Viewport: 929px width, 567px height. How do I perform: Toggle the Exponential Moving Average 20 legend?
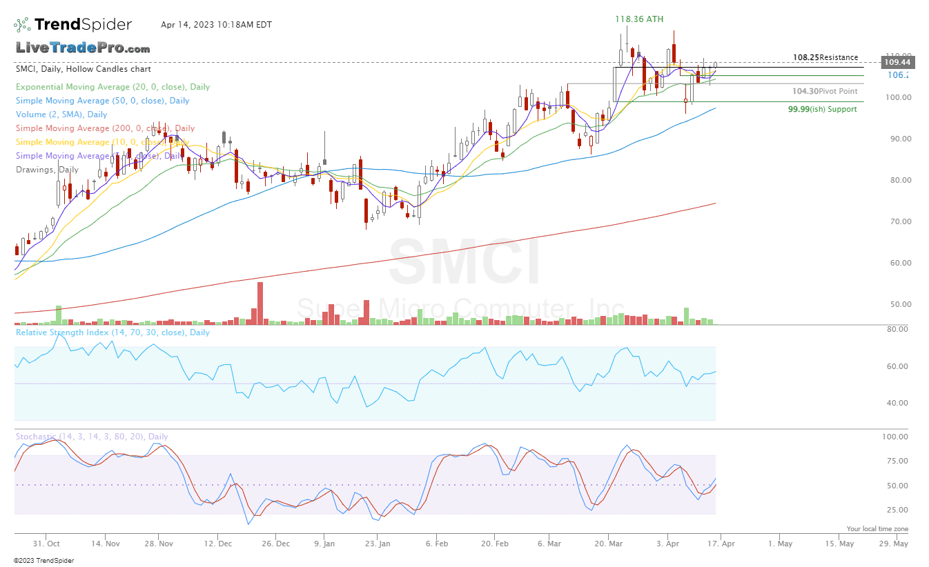pyautogui.click(x=113, y=87)
